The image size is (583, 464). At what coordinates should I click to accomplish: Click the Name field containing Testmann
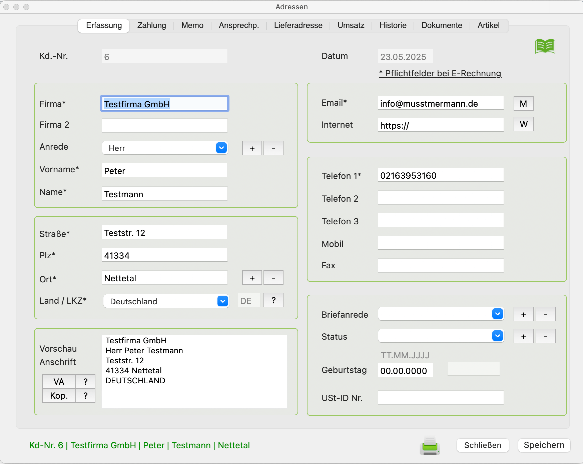pyautogui.click(x=165, y=193)
